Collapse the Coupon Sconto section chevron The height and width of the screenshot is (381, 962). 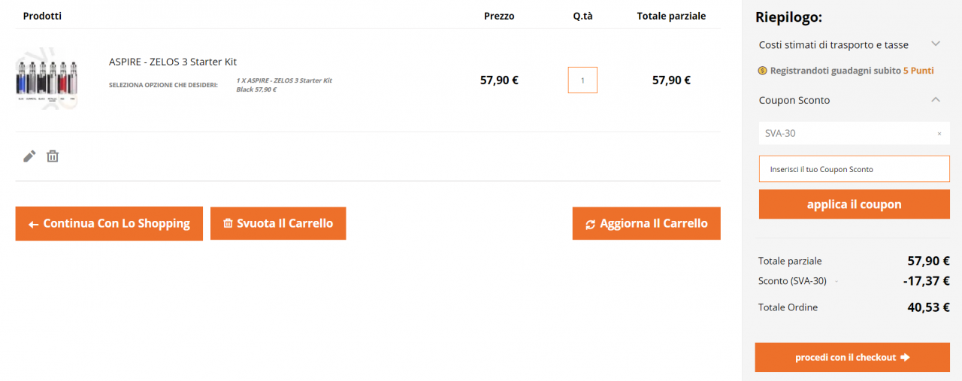(x=936, y=99)
